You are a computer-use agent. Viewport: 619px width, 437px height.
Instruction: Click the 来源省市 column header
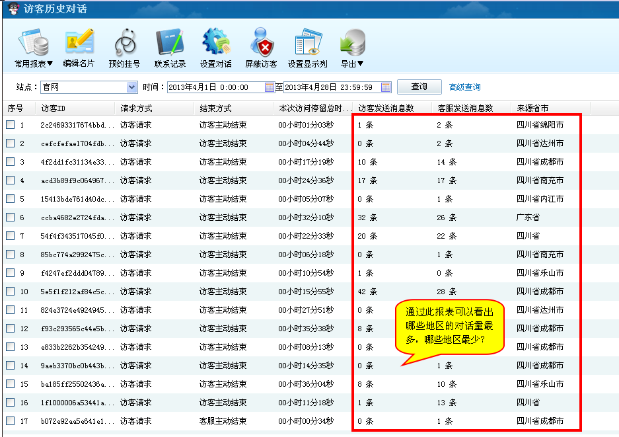point(532,108)
